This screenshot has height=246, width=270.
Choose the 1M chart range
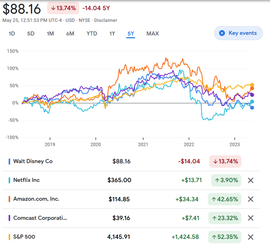pos(50,34)
